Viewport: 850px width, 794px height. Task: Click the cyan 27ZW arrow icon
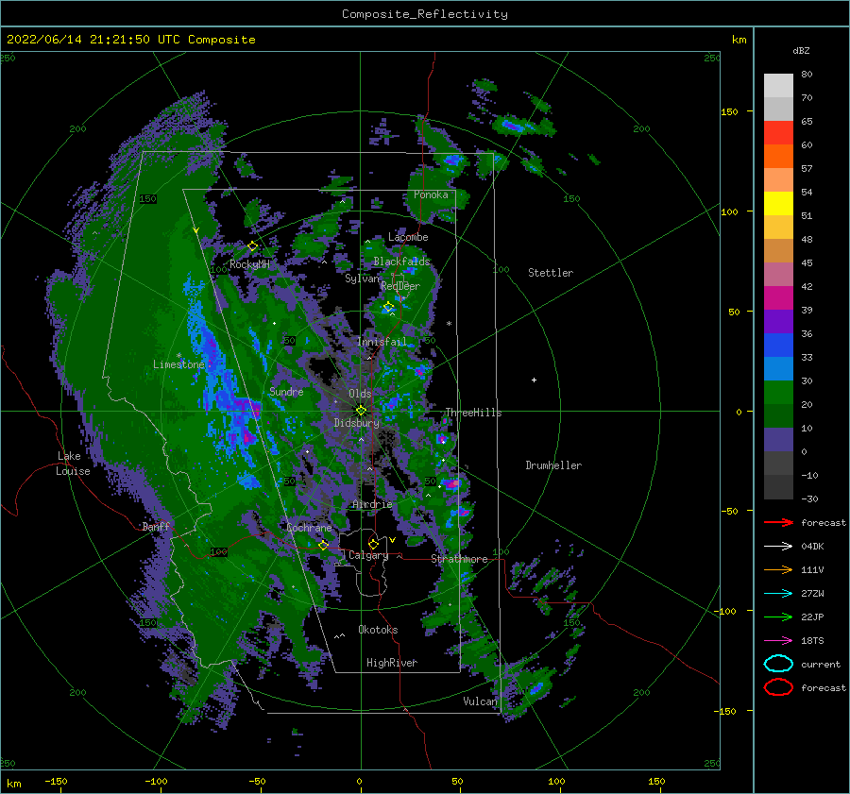click(778, 594)
